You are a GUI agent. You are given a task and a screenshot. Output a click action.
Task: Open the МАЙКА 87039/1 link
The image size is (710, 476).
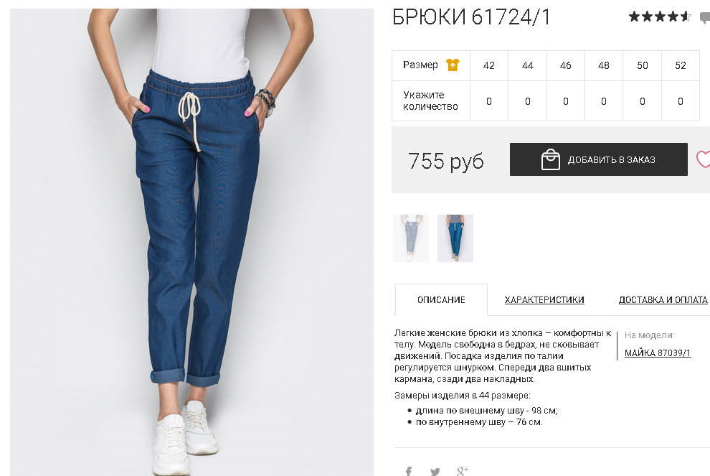tap(658, 353)
